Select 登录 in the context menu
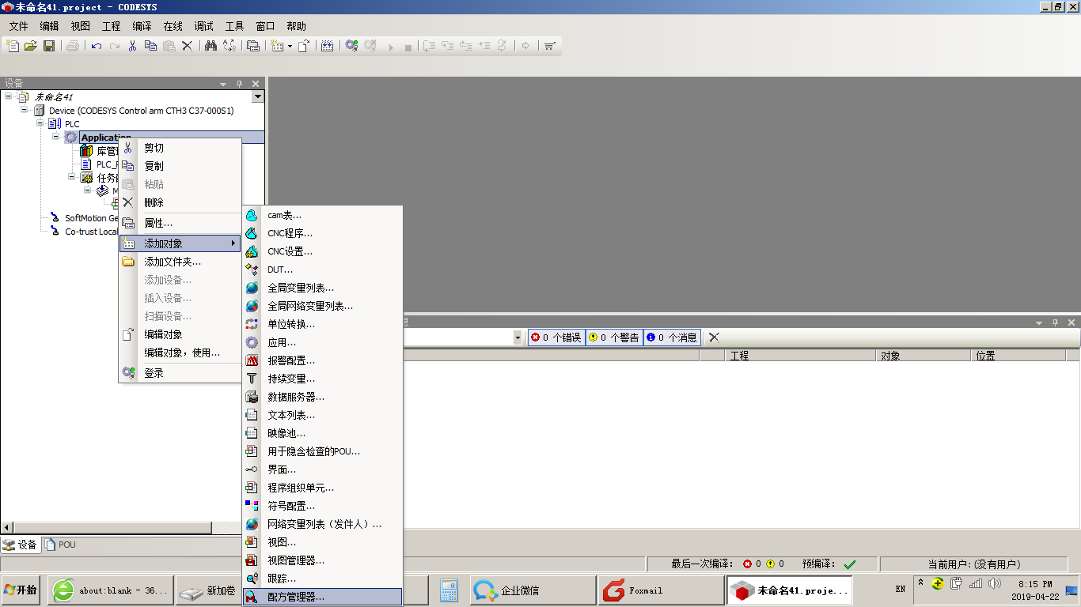1081x607 pixels. point(180,373)
